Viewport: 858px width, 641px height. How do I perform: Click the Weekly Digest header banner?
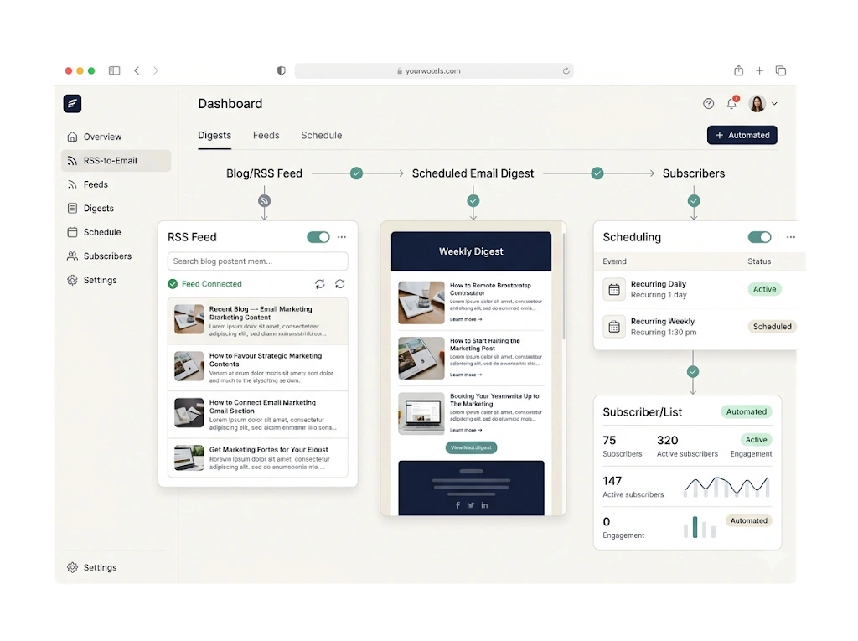click(x=471, y=251)
